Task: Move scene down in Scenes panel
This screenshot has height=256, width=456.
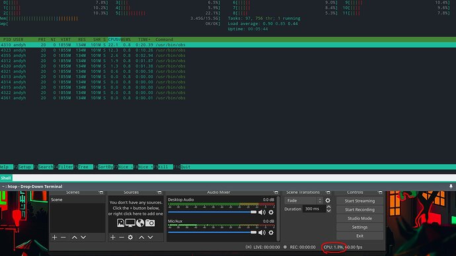Action: pos(83,237)
